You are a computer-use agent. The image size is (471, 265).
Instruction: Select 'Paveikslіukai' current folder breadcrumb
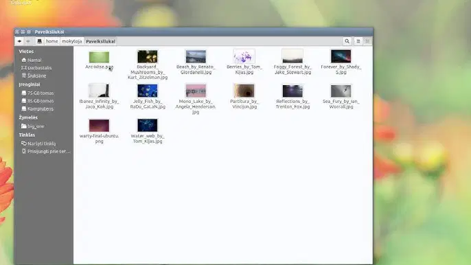coord(100,41)
